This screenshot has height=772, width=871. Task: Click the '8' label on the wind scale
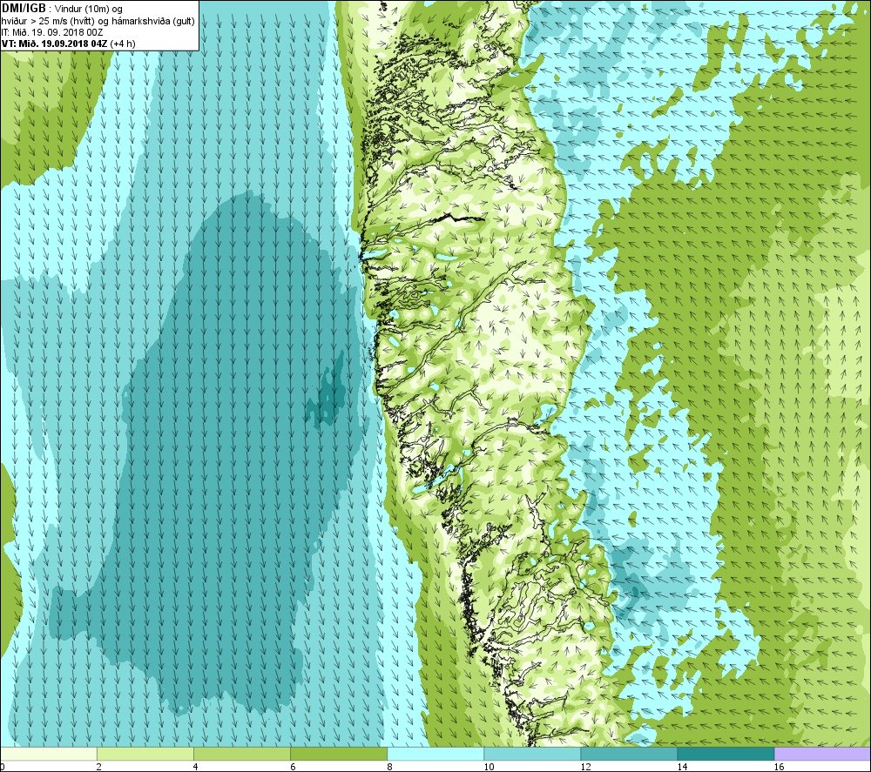[389, 767]
